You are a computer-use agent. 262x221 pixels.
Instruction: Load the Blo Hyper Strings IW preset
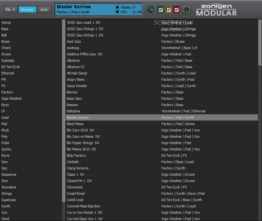[162, 143]
